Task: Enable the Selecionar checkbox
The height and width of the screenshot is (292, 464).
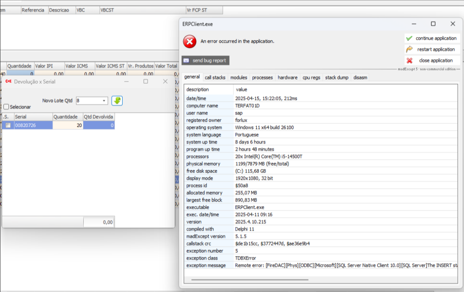Action: click(6, 107)
